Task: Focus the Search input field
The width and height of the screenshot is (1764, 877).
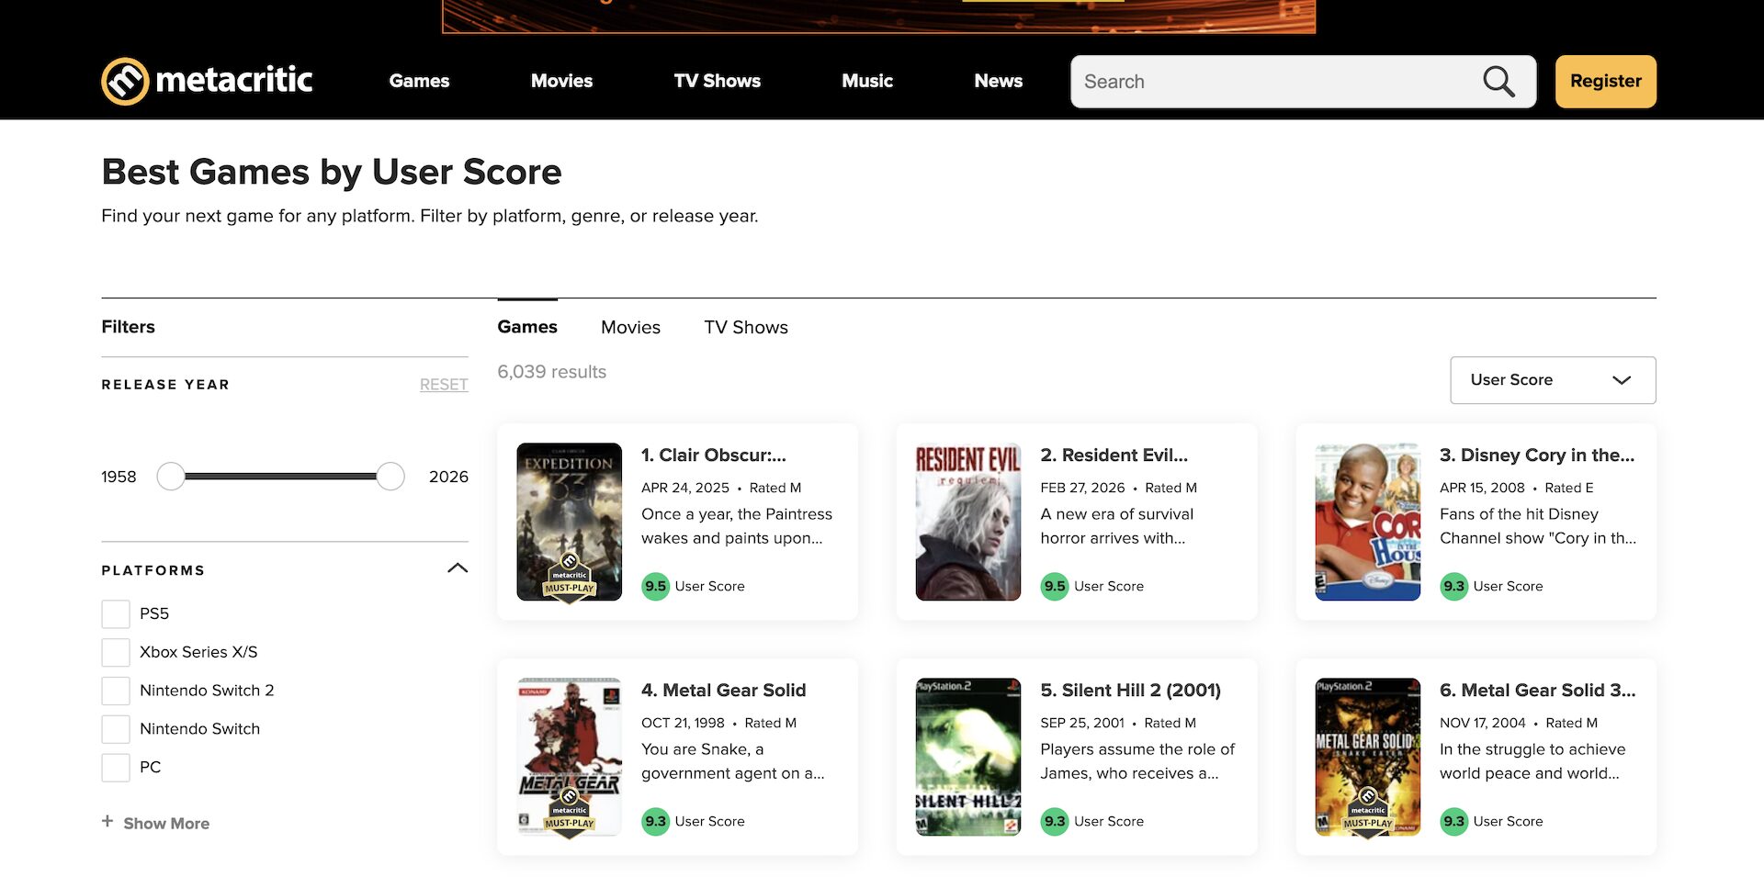Action: pyautogui.click(x=1277, y=82)
